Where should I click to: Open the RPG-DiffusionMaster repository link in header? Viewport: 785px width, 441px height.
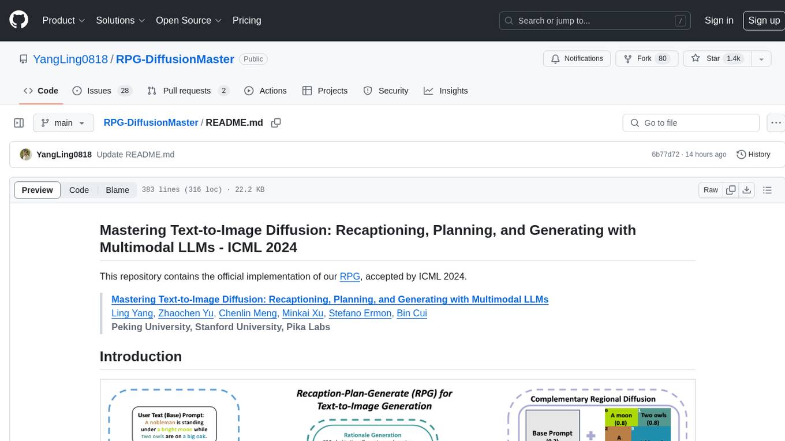175,59
